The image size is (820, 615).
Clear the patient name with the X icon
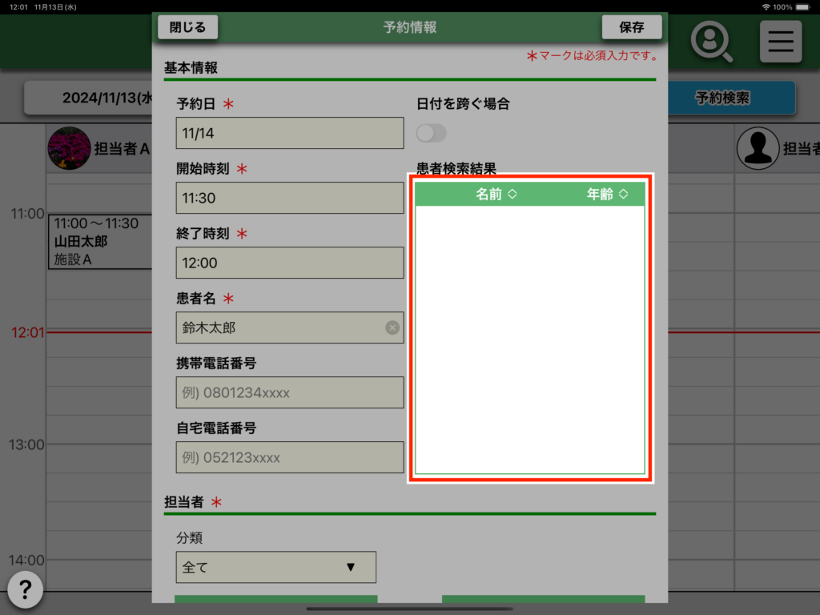(x=392, y=328)
